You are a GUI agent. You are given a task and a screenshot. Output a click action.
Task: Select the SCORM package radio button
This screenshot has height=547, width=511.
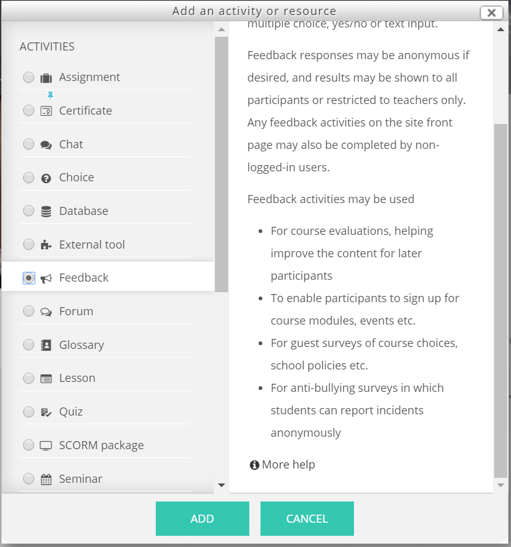click(x=29, y=445)
